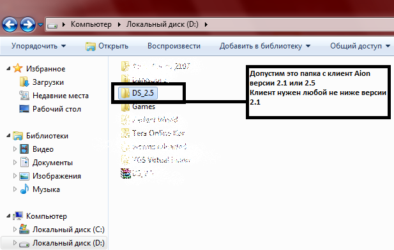Click the Локальный диск (C:) drive icon

[x=24, y=229]
